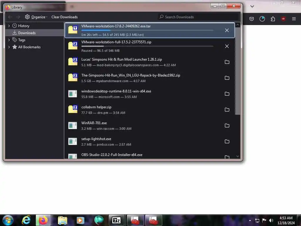This screenshot has width=301, height=226.
Task: Open the Firefox list-all-tabs chevron
Action: [252, 6]
